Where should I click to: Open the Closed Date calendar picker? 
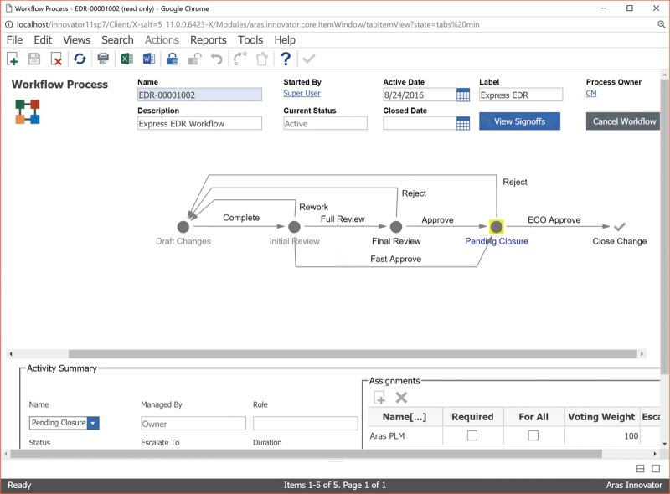461,122
